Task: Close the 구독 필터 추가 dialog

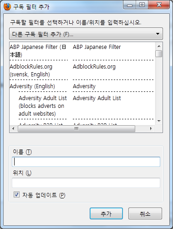Action: click(159, 5)
